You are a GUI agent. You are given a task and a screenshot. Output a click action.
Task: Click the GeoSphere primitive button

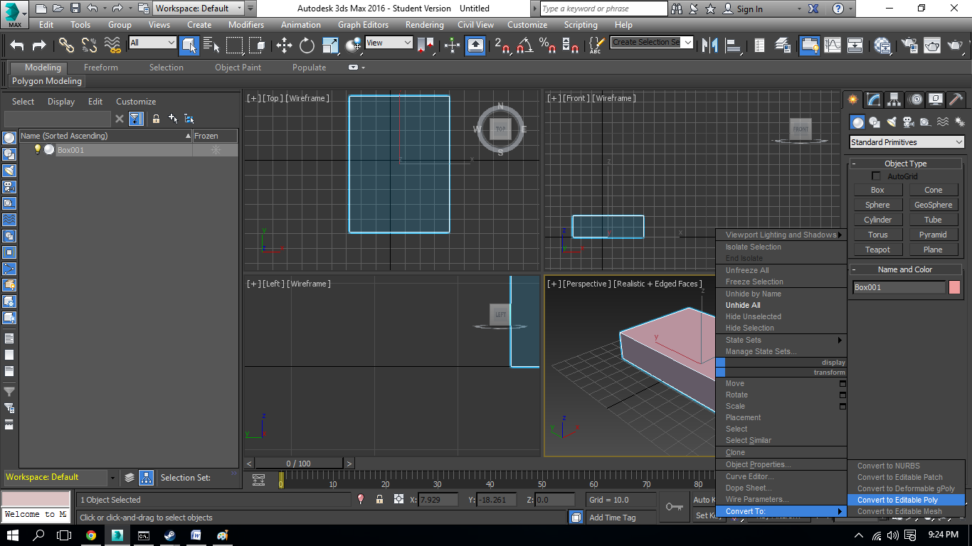click(x=933, y=205)
